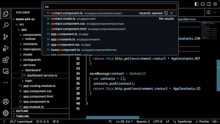220x124 pixels.
Task: Click the ports forwarded indicator
Action: coord(56,122)
